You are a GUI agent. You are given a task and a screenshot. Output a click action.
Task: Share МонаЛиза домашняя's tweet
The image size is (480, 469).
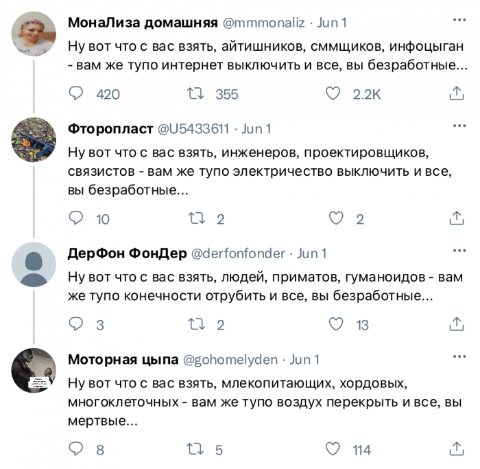click(x=457, y=93)
